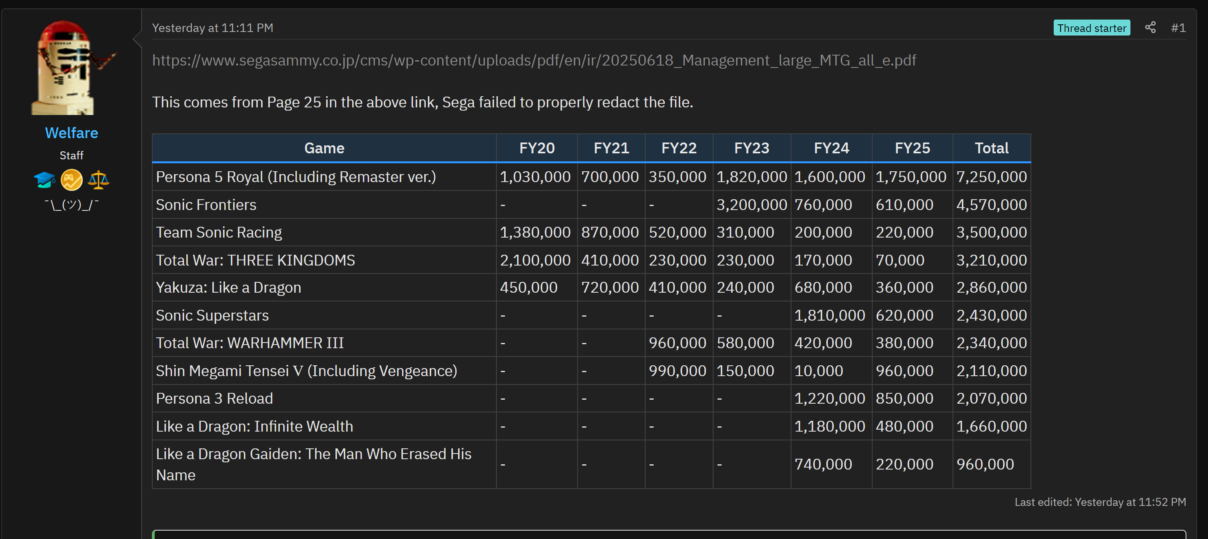Select the Yakuza: Like a Dragon title

tap(228, 287)
